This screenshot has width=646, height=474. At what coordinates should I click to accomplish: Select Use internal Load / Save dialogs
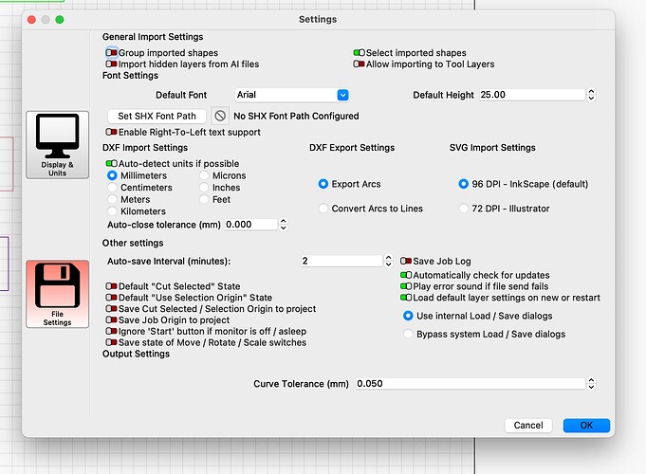[408, 316]
